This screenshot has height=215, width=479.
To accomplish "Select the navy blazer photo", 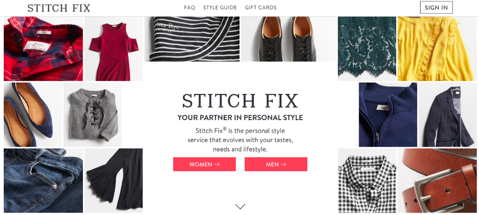I will pyautogui.click(x=447, y=115).
